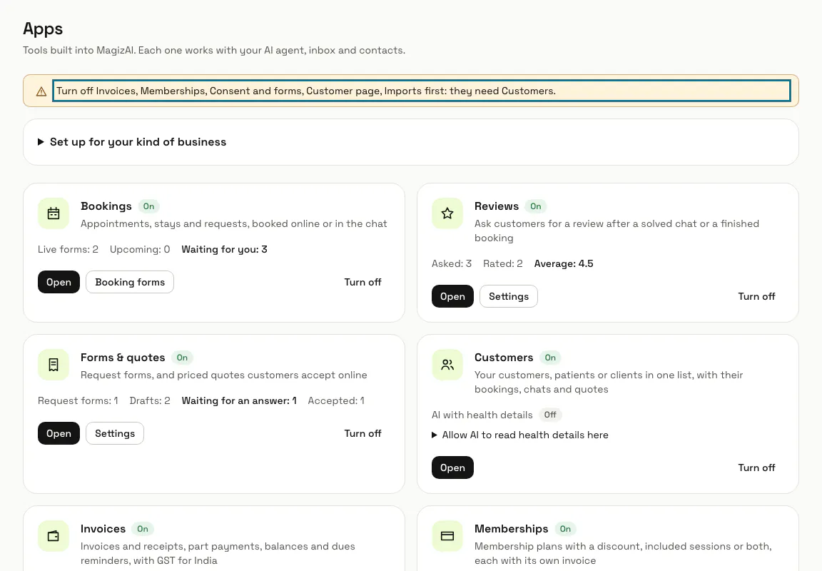Click the Reviews card title
Viewport: 822px width, 571px height.
[497, 206]
